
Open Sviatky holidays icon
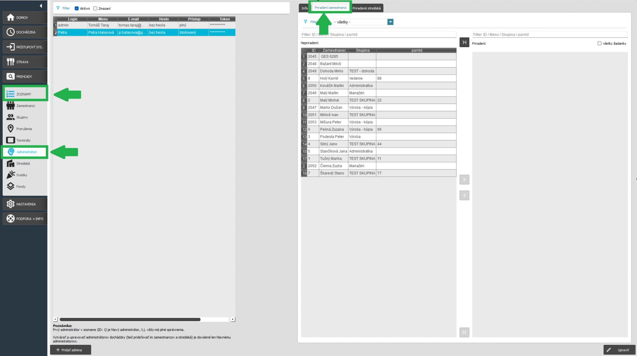11,175
